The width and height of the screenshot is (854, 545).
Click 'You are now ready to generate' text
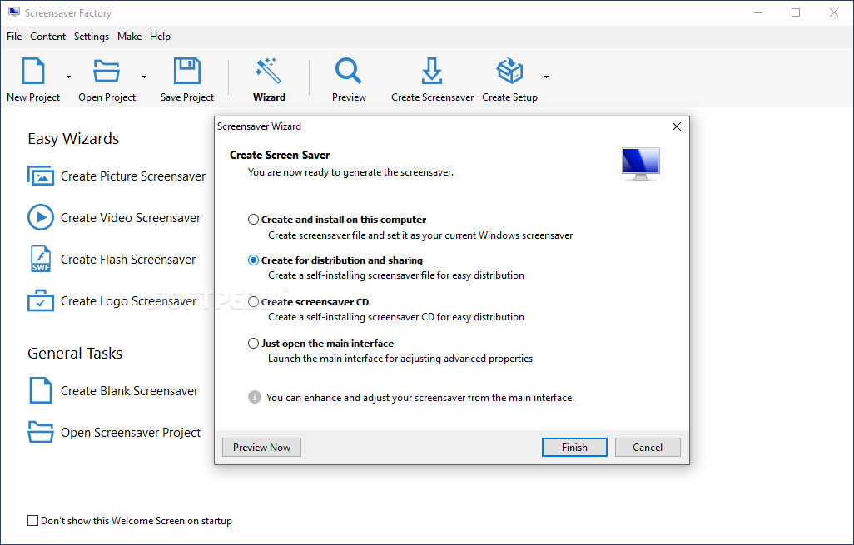point(350,172)
